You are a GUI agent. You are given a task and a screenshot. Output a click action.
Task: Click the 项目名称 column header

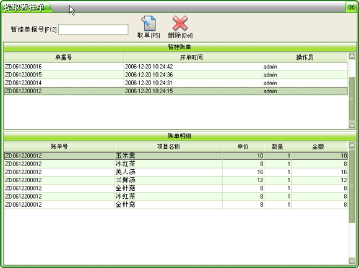[x=168, y=147]
